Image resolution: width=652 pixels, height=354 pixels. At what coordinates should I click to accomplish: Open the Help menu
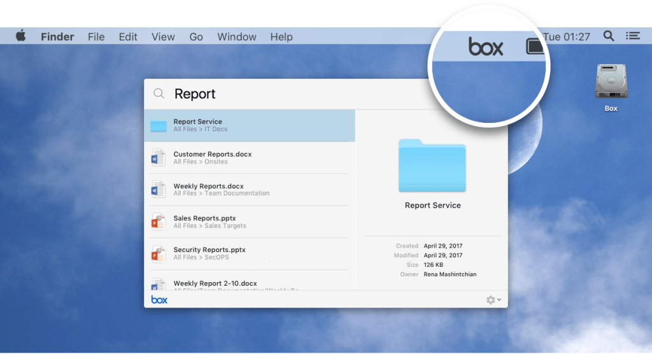(281, 37)
